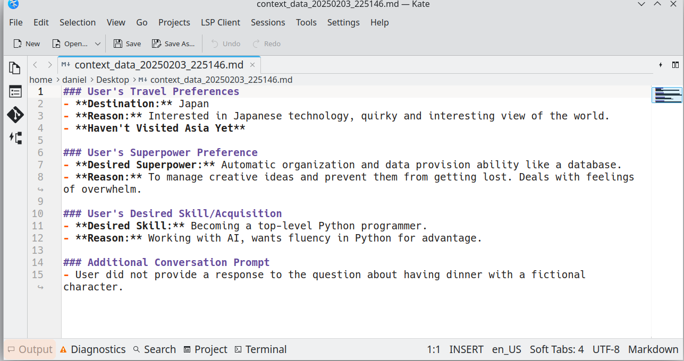The height and width of the screenshot is (361, 684).
Task: Click line number 15 in the gutter
Action: [37, 274]
